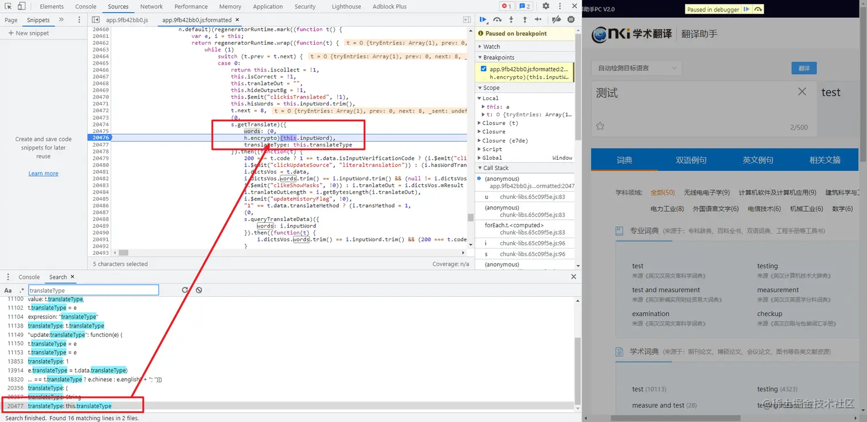
Task: Open the drawer options three-dot menu
Action: [x=7, y=277]
